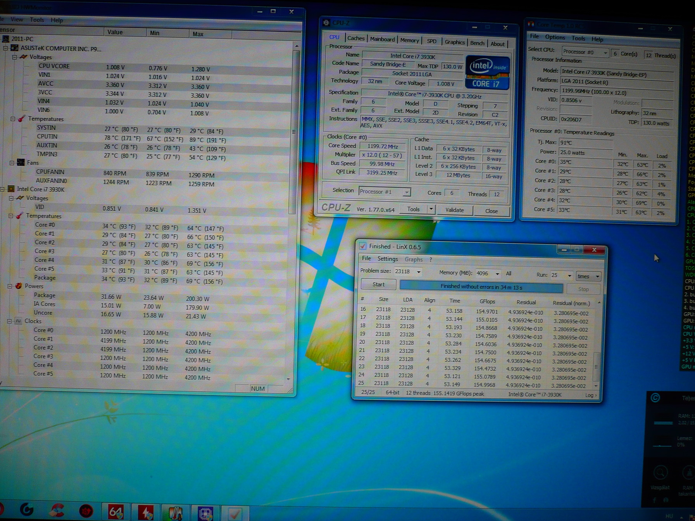The width and height of the screenshot is (695, 521).
Task: Click the Intel Core i7 logo in CPU-Z
Action: 487,72
